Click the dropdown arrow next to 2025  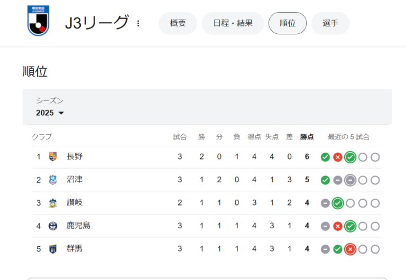point(61,113)
